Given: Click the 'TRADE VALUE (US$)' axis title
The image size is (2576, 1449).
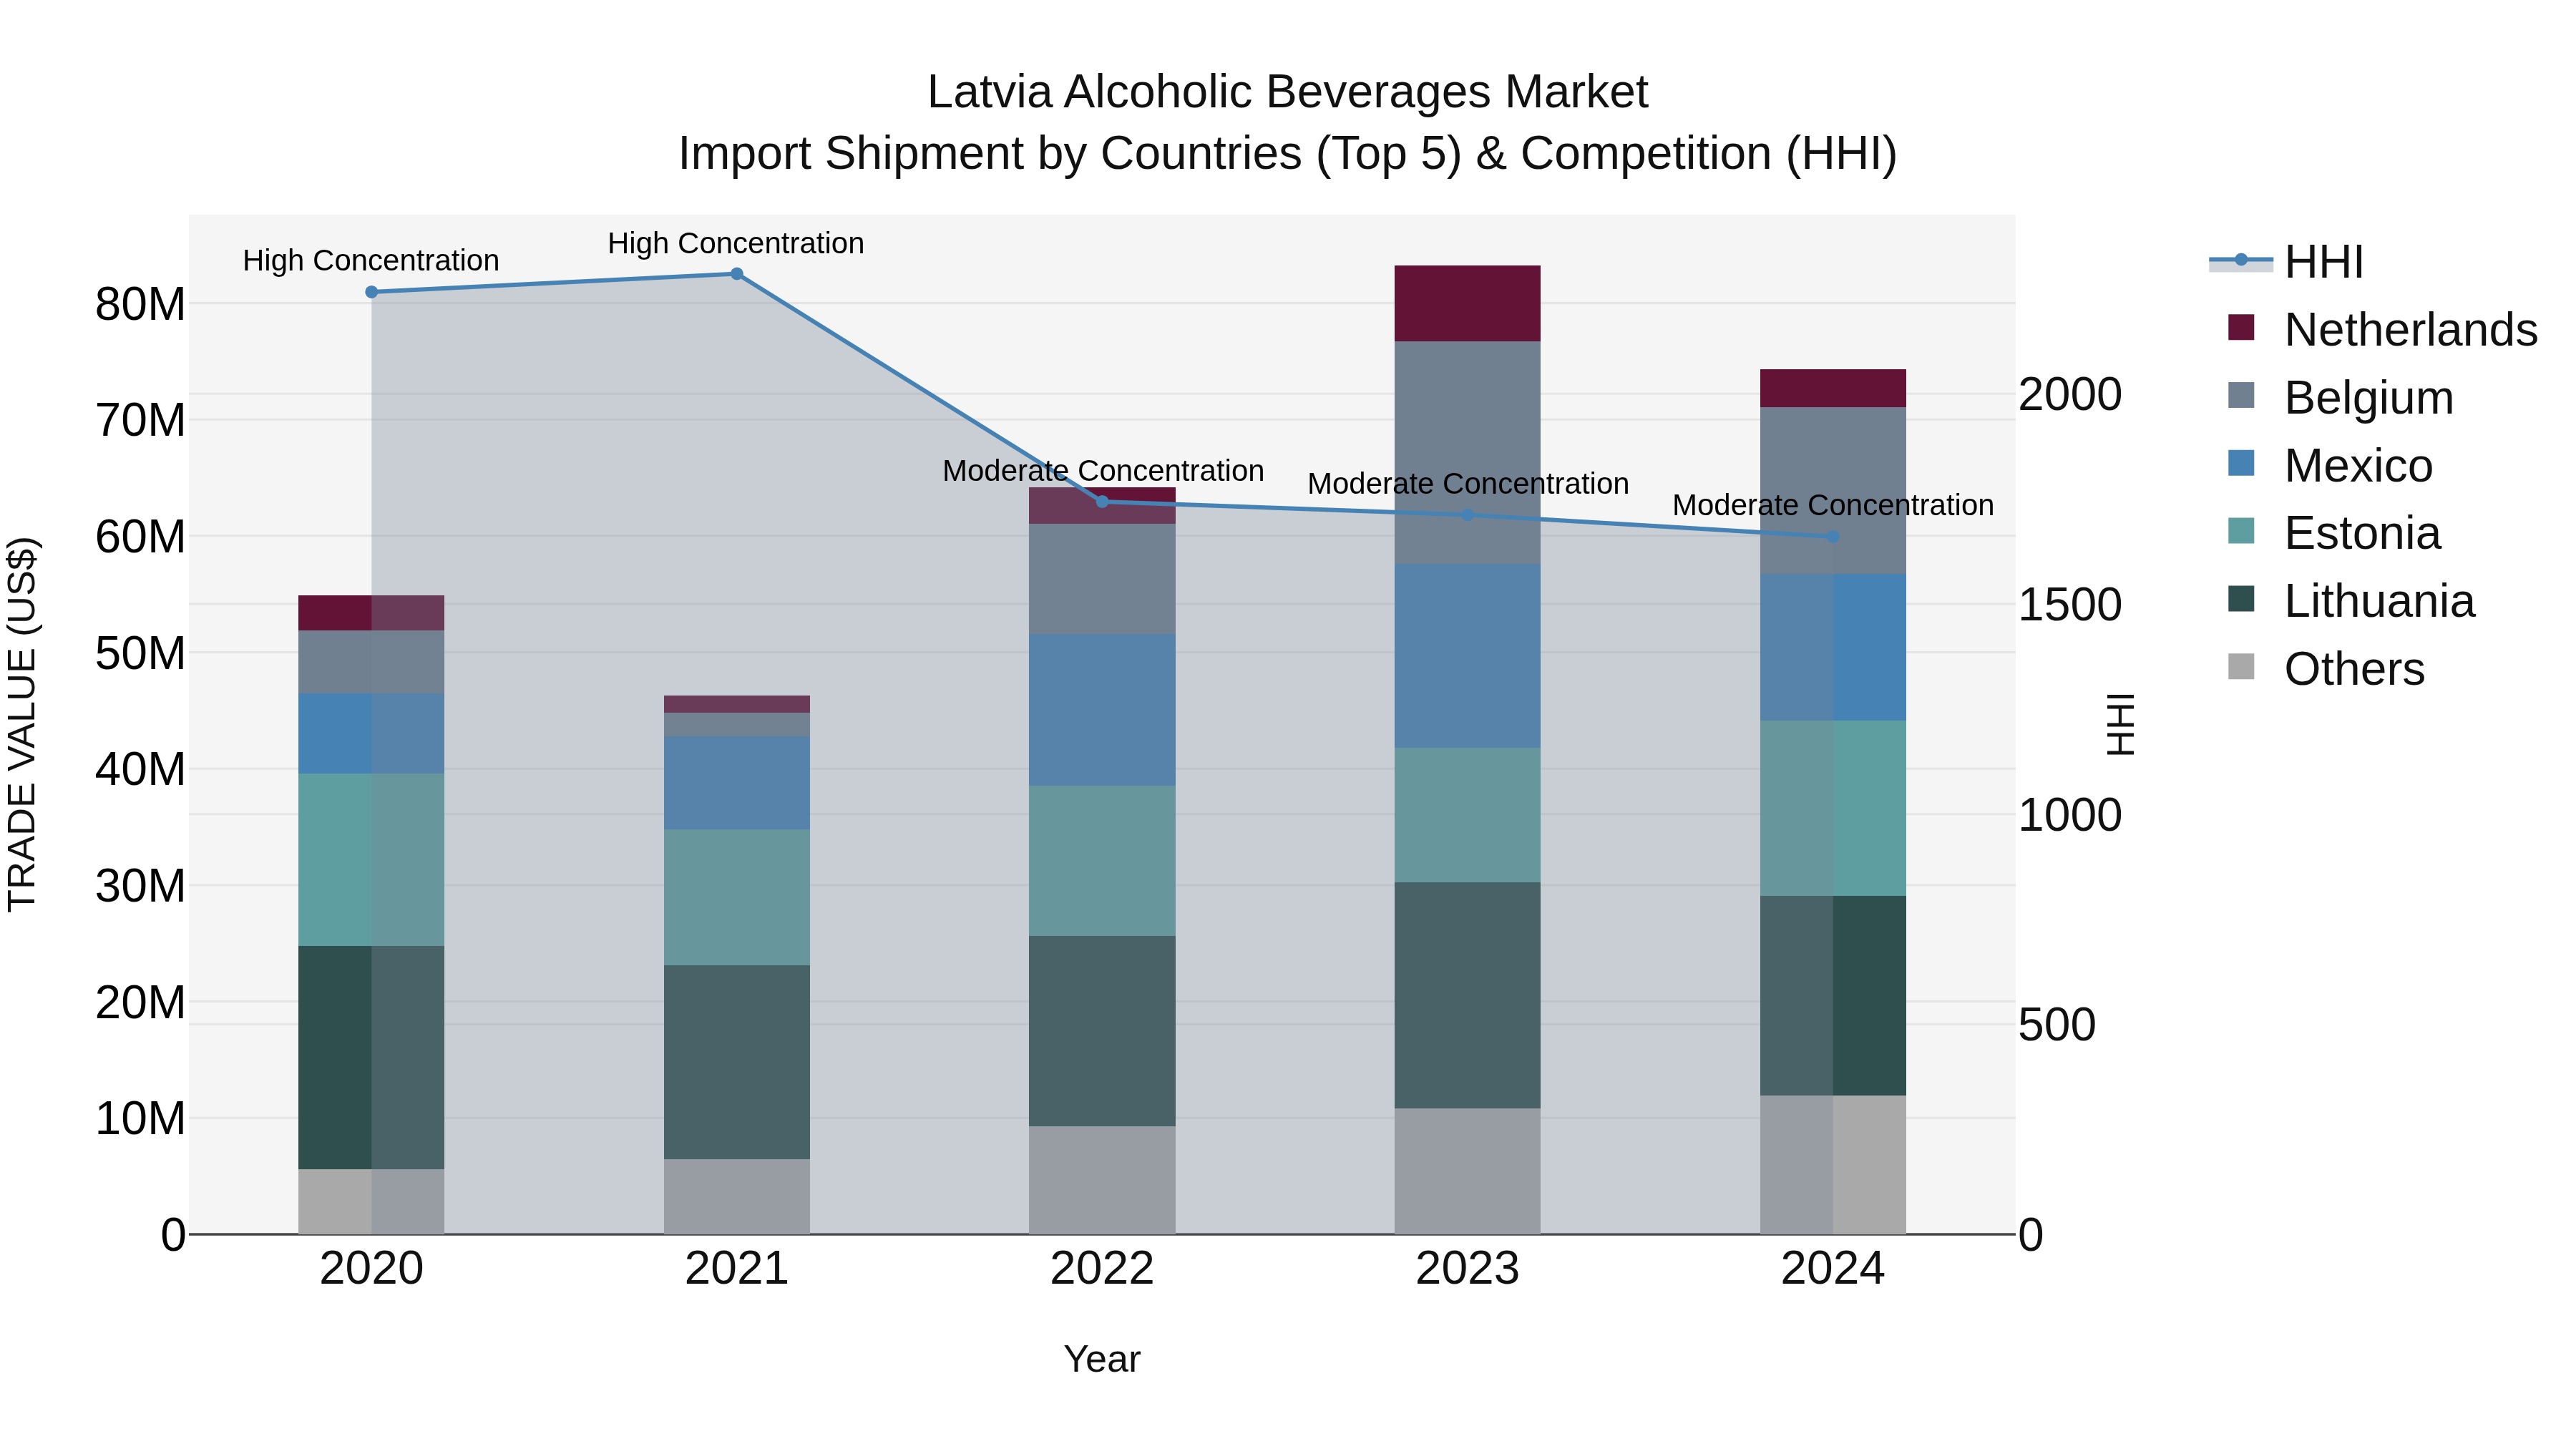Looking at the screenshot, I should tap(22, 725).
